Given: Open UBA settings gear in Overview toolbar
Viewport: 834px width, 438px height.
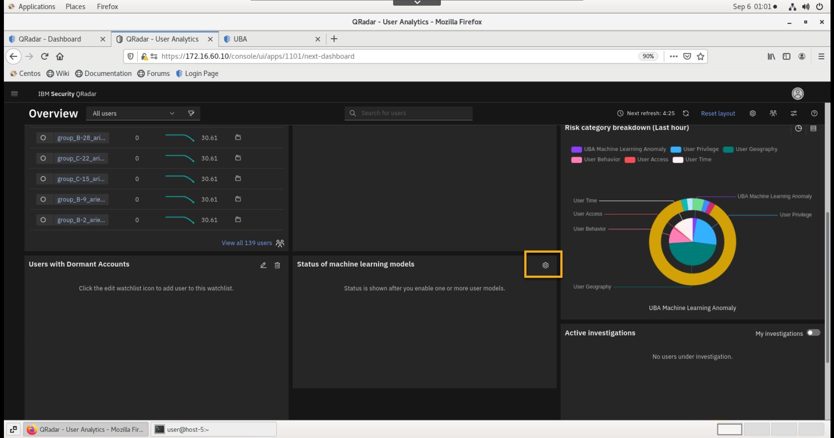Looking at the screenshot, I should 753,113.
